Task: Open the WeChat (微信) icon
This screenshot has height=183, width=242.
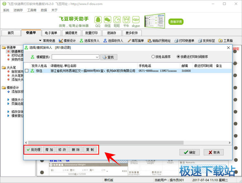Action: pos(107,20)
